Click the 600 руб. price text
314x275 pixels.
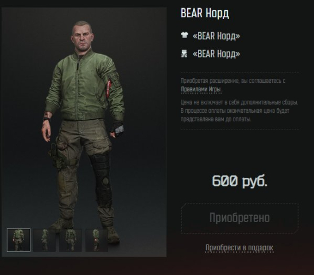click(240, 181)
